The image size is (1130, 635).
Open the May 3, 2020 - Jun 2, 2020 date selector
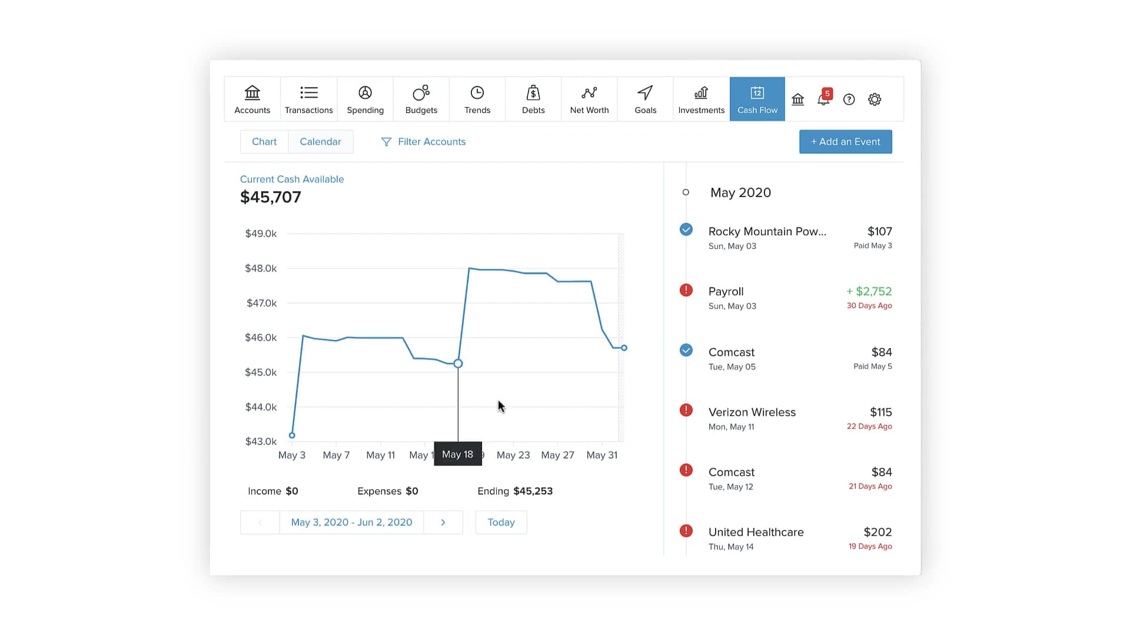[x=351, y=522]
